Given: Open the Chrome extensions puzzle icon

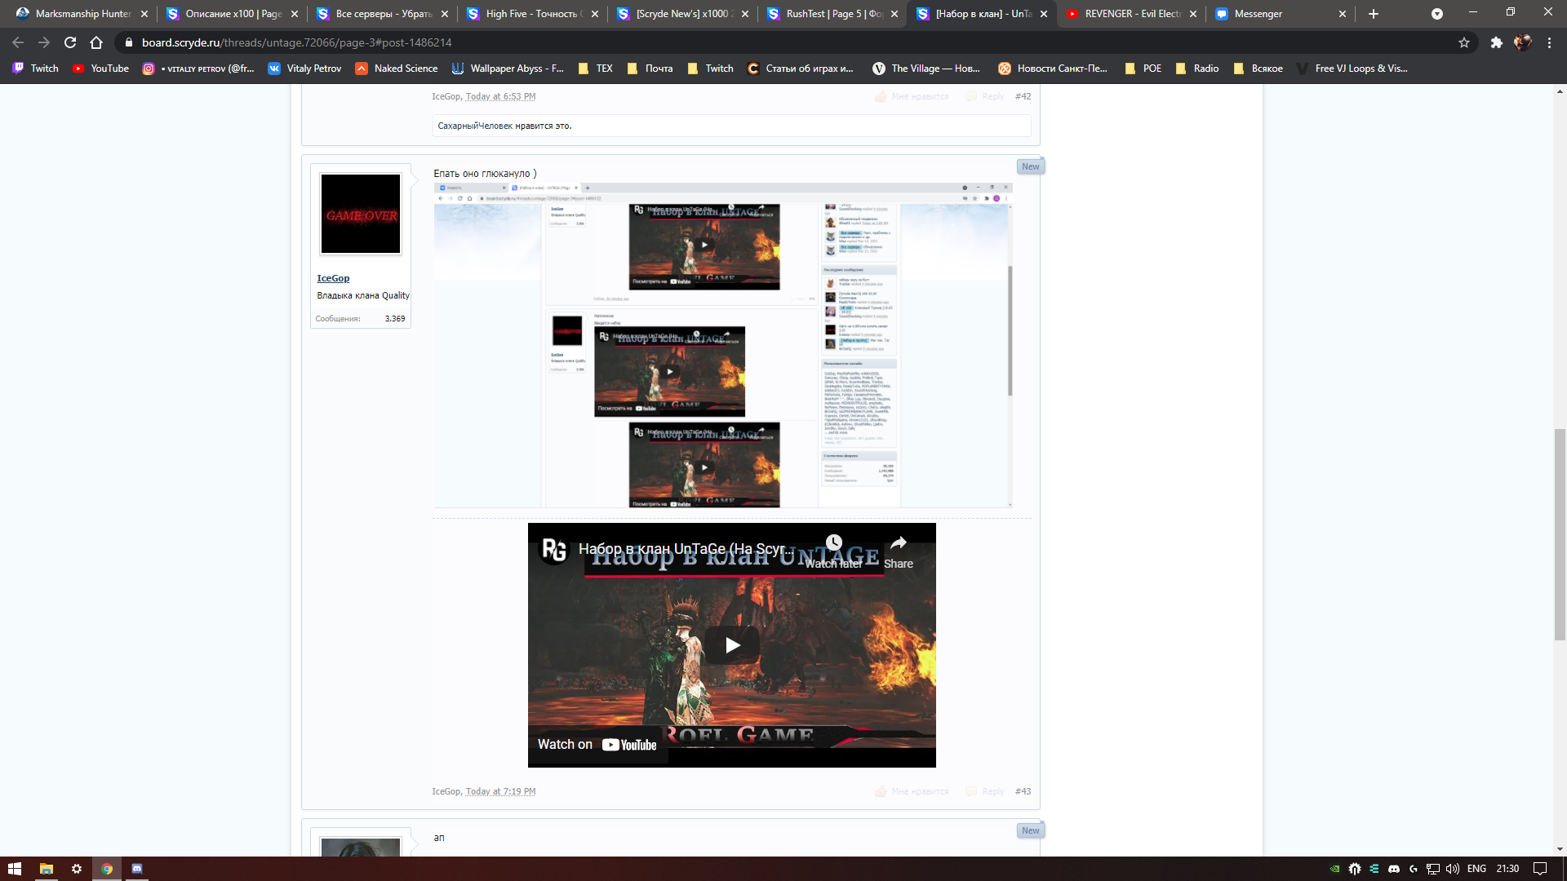Looking at the screenshot, I should pyautogui.click(x=1496, y=42).
